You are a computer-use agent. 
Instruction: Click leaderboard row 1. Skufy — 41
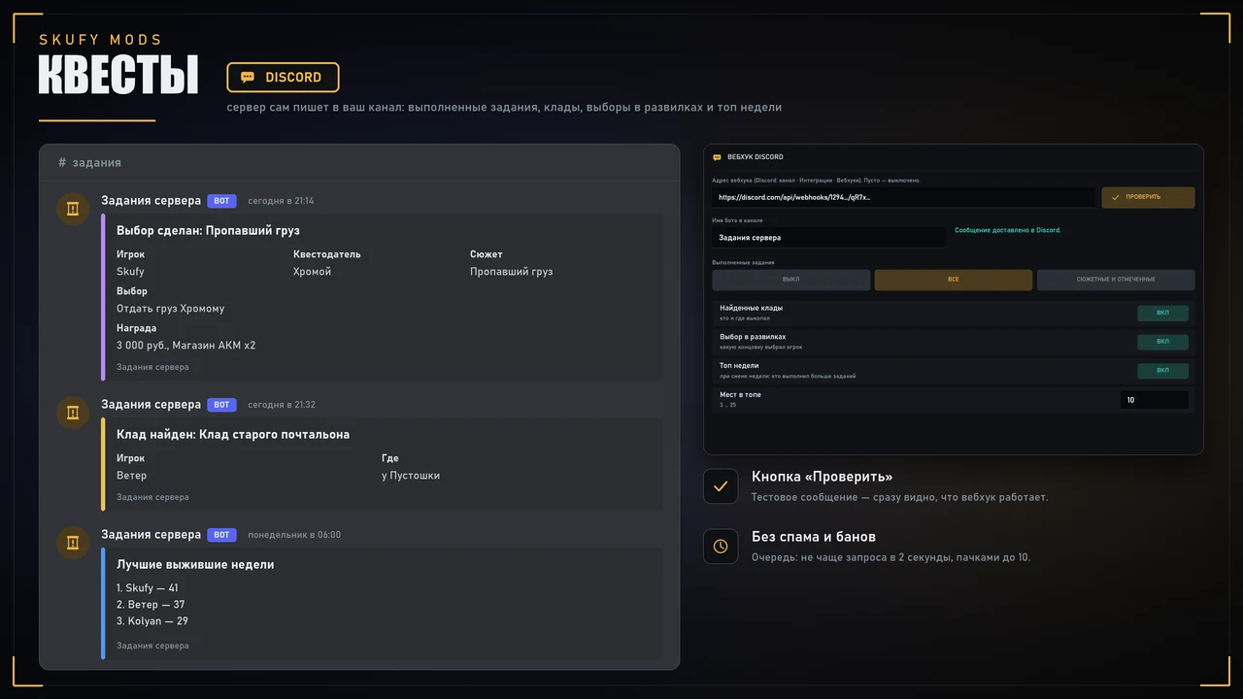148,588
